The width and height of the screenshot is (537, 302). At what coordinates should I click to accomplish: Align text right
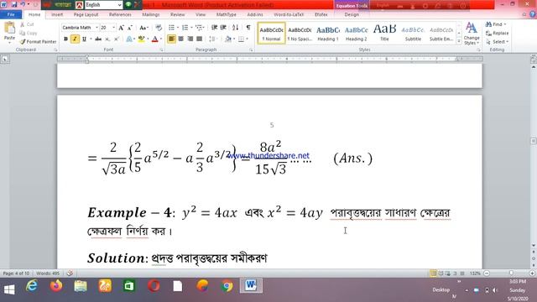[190, 39]
